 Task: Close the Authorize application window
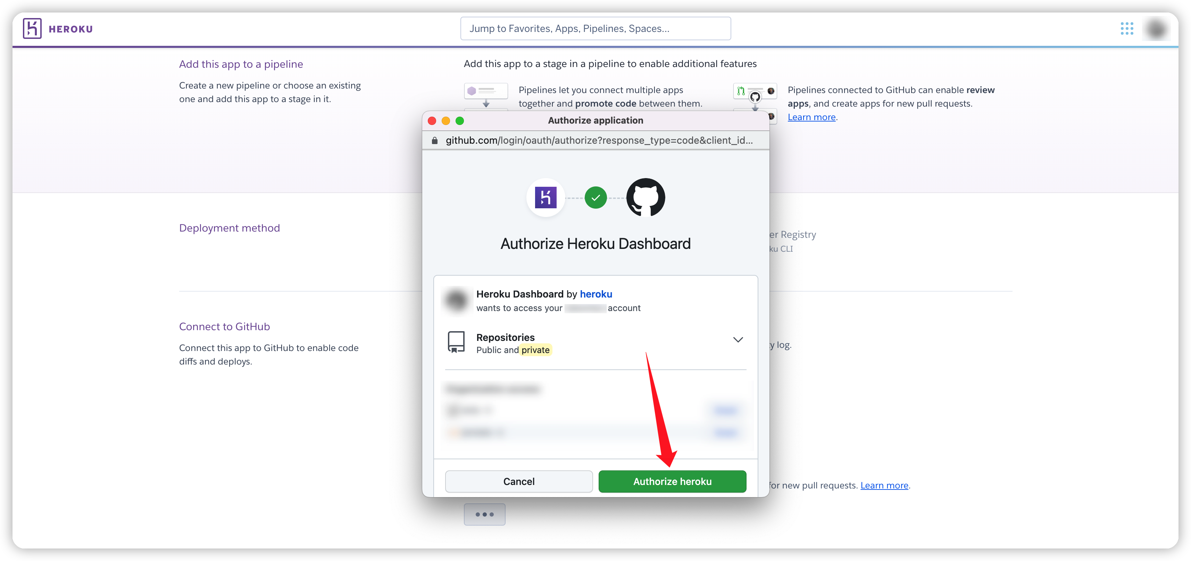tap(432, 120)
